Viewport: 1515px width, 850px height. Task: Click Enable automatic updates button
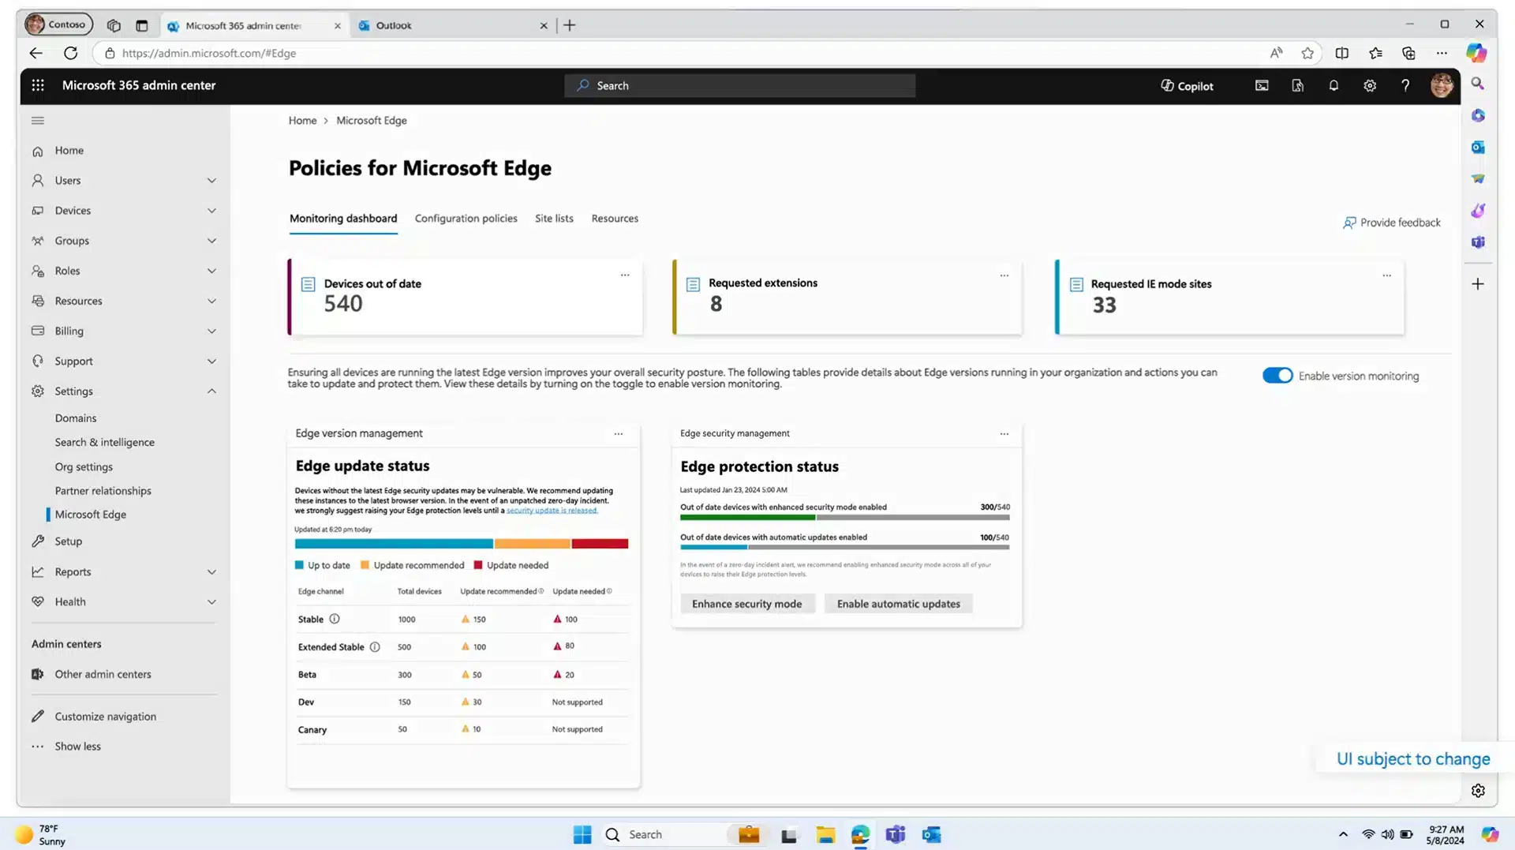pyautogui.click(x=898, y=604)
